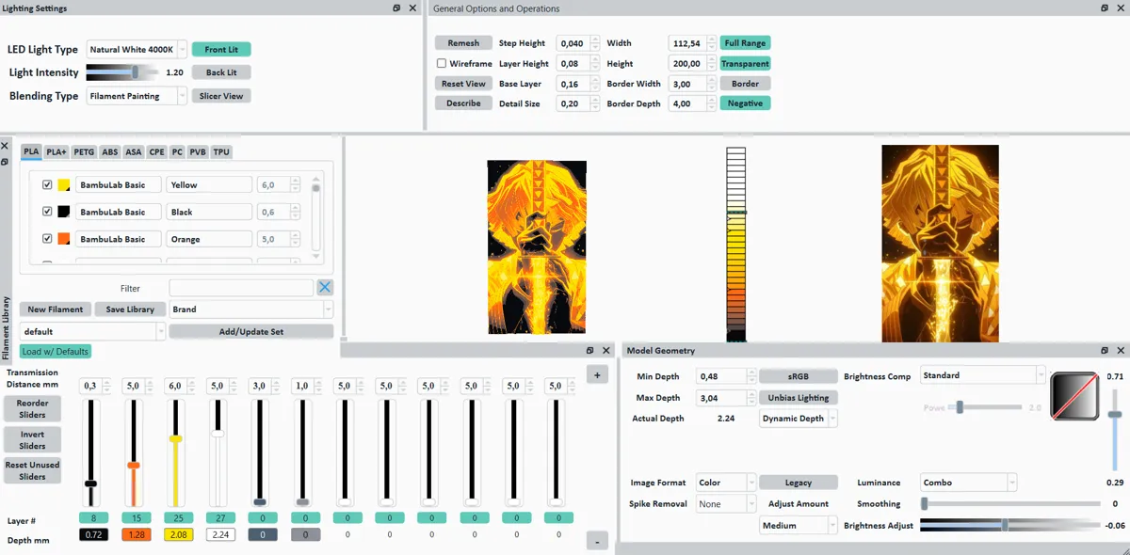Adjust the Light Intensity slider
The image size is (1130, 555).
(124, 71)
